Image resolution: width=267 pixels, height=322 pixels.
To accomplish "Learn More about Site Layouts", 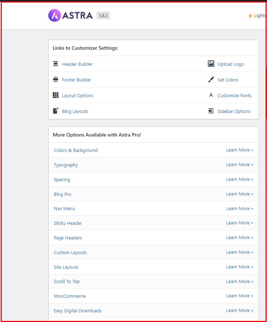I will tap(240, 267).
